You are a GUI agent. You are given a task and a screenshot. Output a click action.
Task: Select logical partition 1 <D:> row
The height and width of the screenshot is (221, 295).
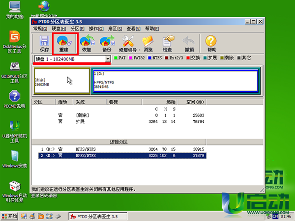pyautogui.click(x=122, y=149)
